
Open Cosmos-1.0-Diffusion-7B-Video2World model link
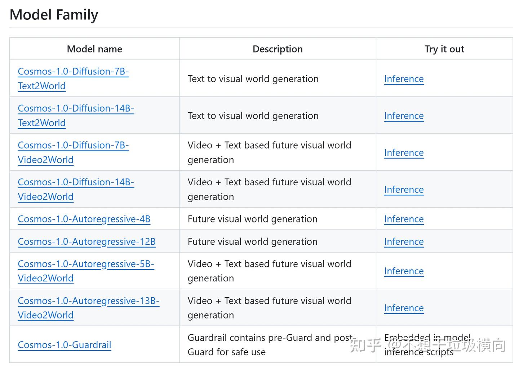tap(73, 145)
